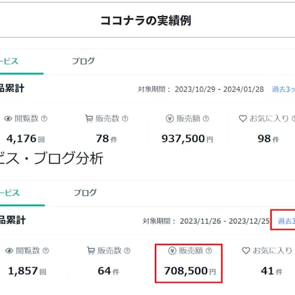Click the 708,500 円 sales amount
Image resolution: width=295 pixels, height=295 pixels.
pos(190,271)
